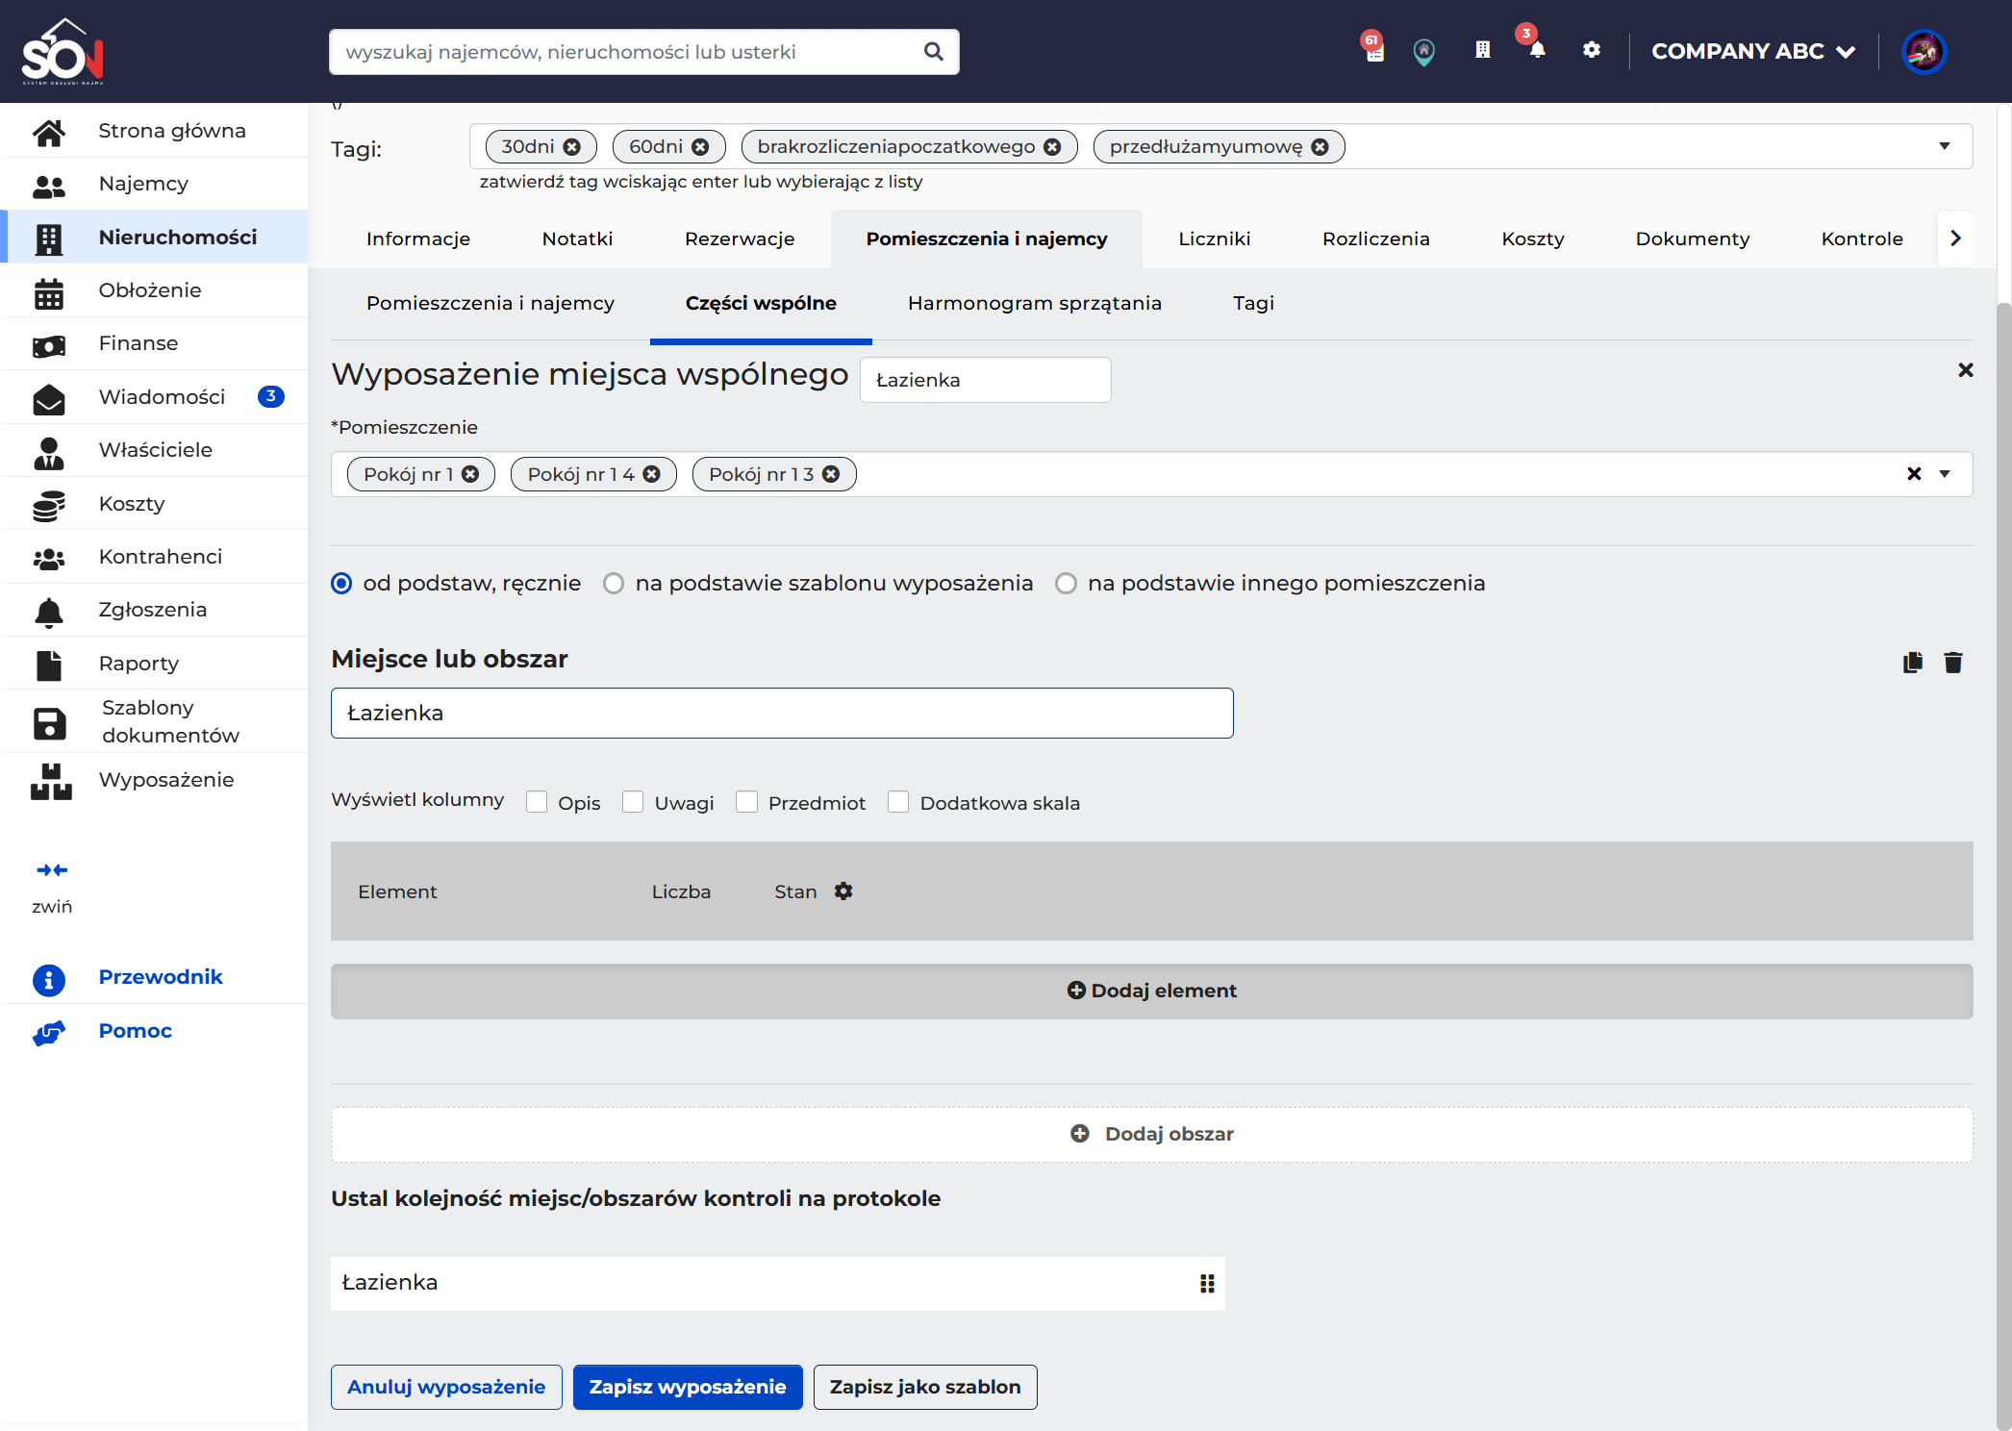Remove the 30dni tag
2012x1431 pixels.
tap(572, 147)
